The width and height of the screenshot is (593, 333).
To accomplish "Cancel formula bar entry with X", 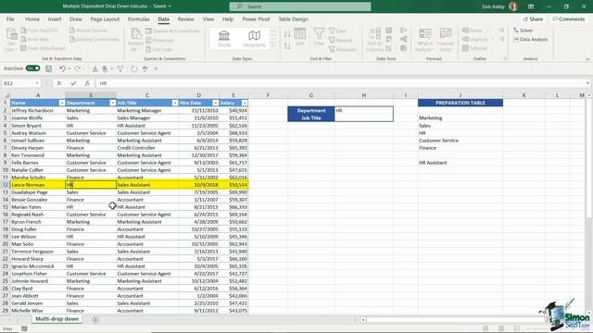I will coord(59,83).
